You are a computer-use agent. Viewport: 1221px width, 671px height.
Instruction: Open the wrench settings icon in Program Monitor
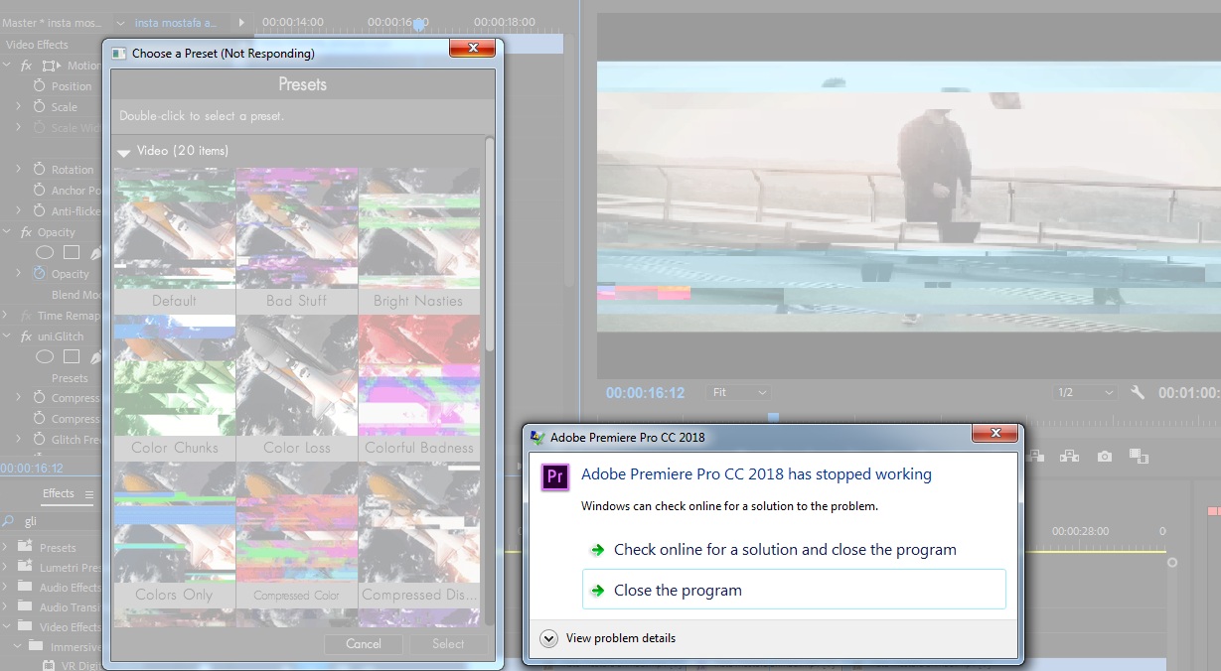1139,393
